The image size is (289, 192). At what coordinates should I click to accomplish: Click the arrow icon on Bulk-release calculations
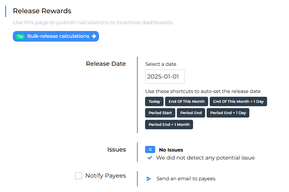(94, 36)
